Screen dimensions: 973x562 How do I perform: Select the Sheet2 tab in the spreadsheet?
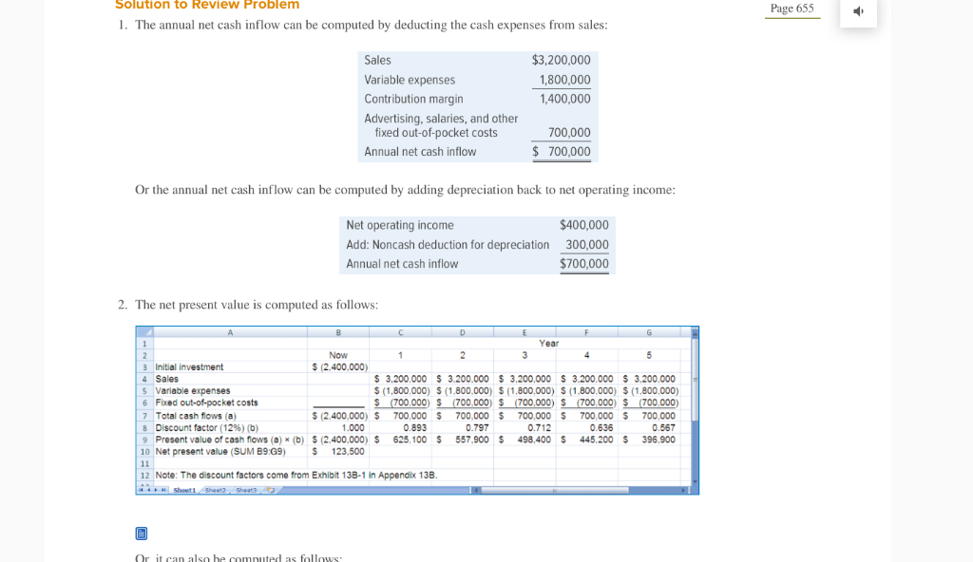216,490
